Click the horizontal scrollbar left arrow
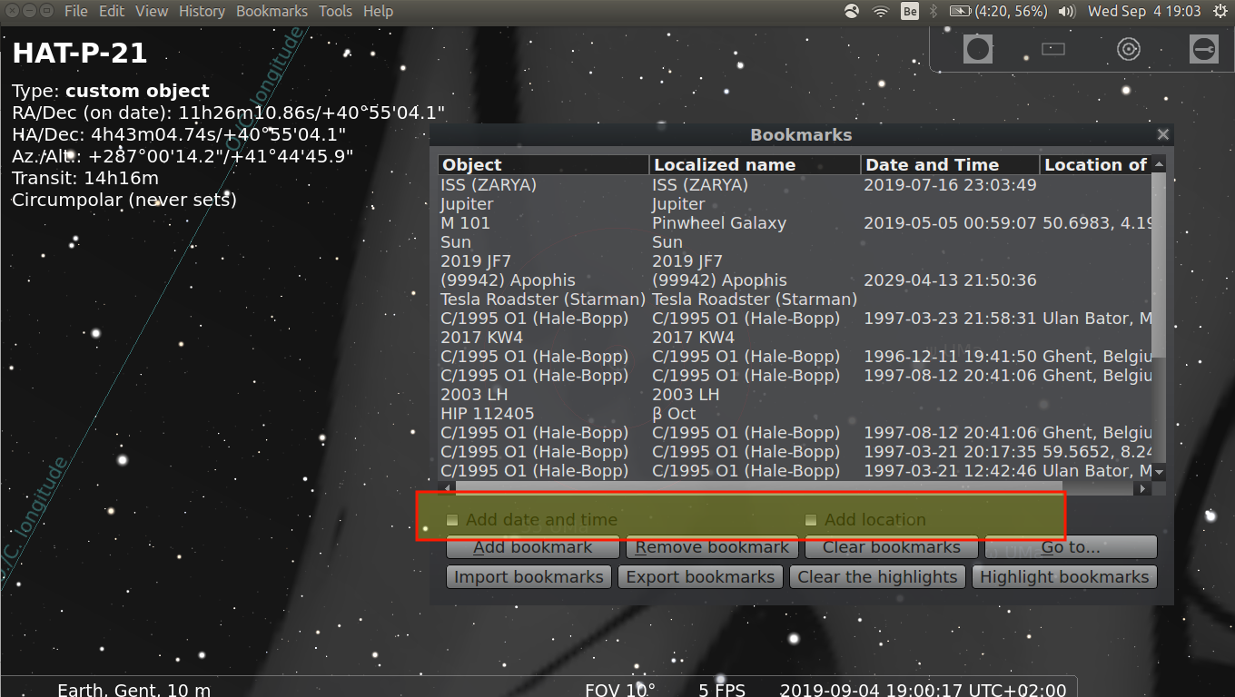The height and width of the screenshot is (697, 1235). tap(447, 488)
